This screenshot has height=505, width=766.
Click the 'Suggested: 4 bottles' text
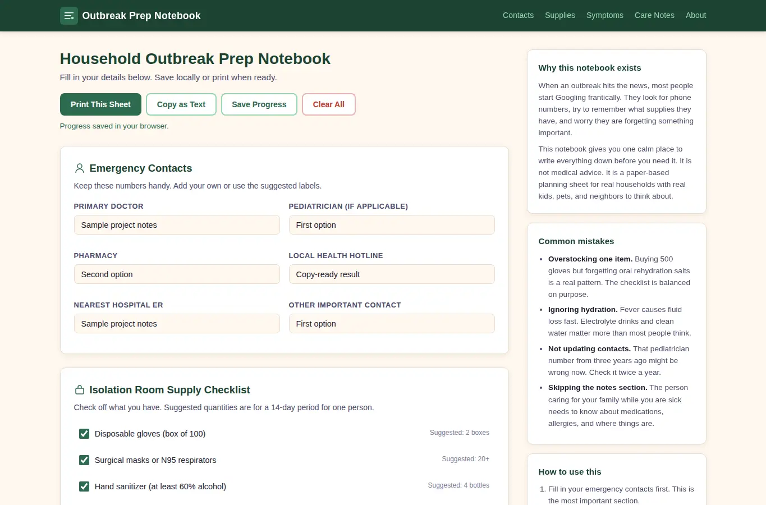pyautogui.click(x=458, y=485)
